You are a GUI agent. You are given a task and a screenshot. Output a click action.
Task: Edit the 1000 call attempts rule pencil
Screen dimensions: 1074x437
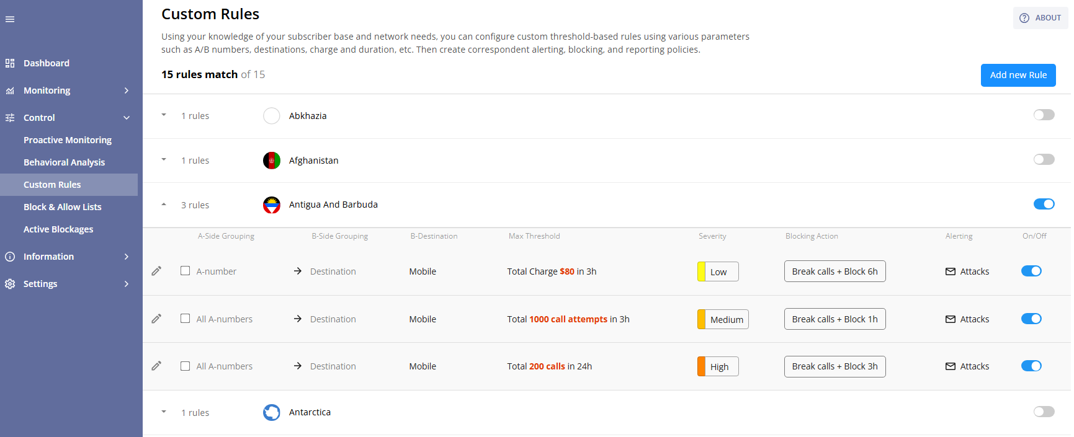156,319
